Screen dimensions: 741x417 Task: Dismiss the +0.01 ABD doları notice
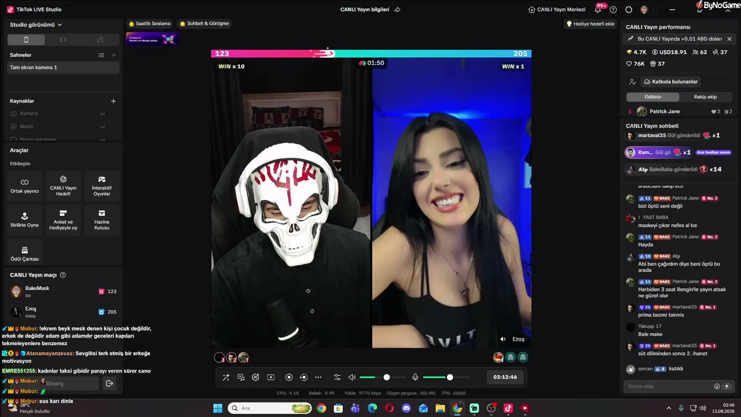tap(729, 39)
